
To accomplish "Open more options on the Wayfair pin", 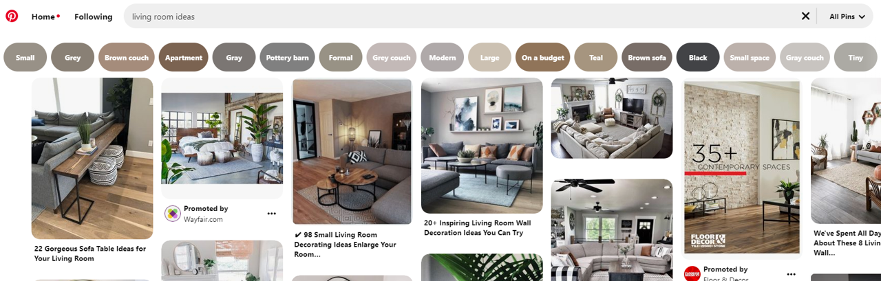I will click(x=272, y=214).
